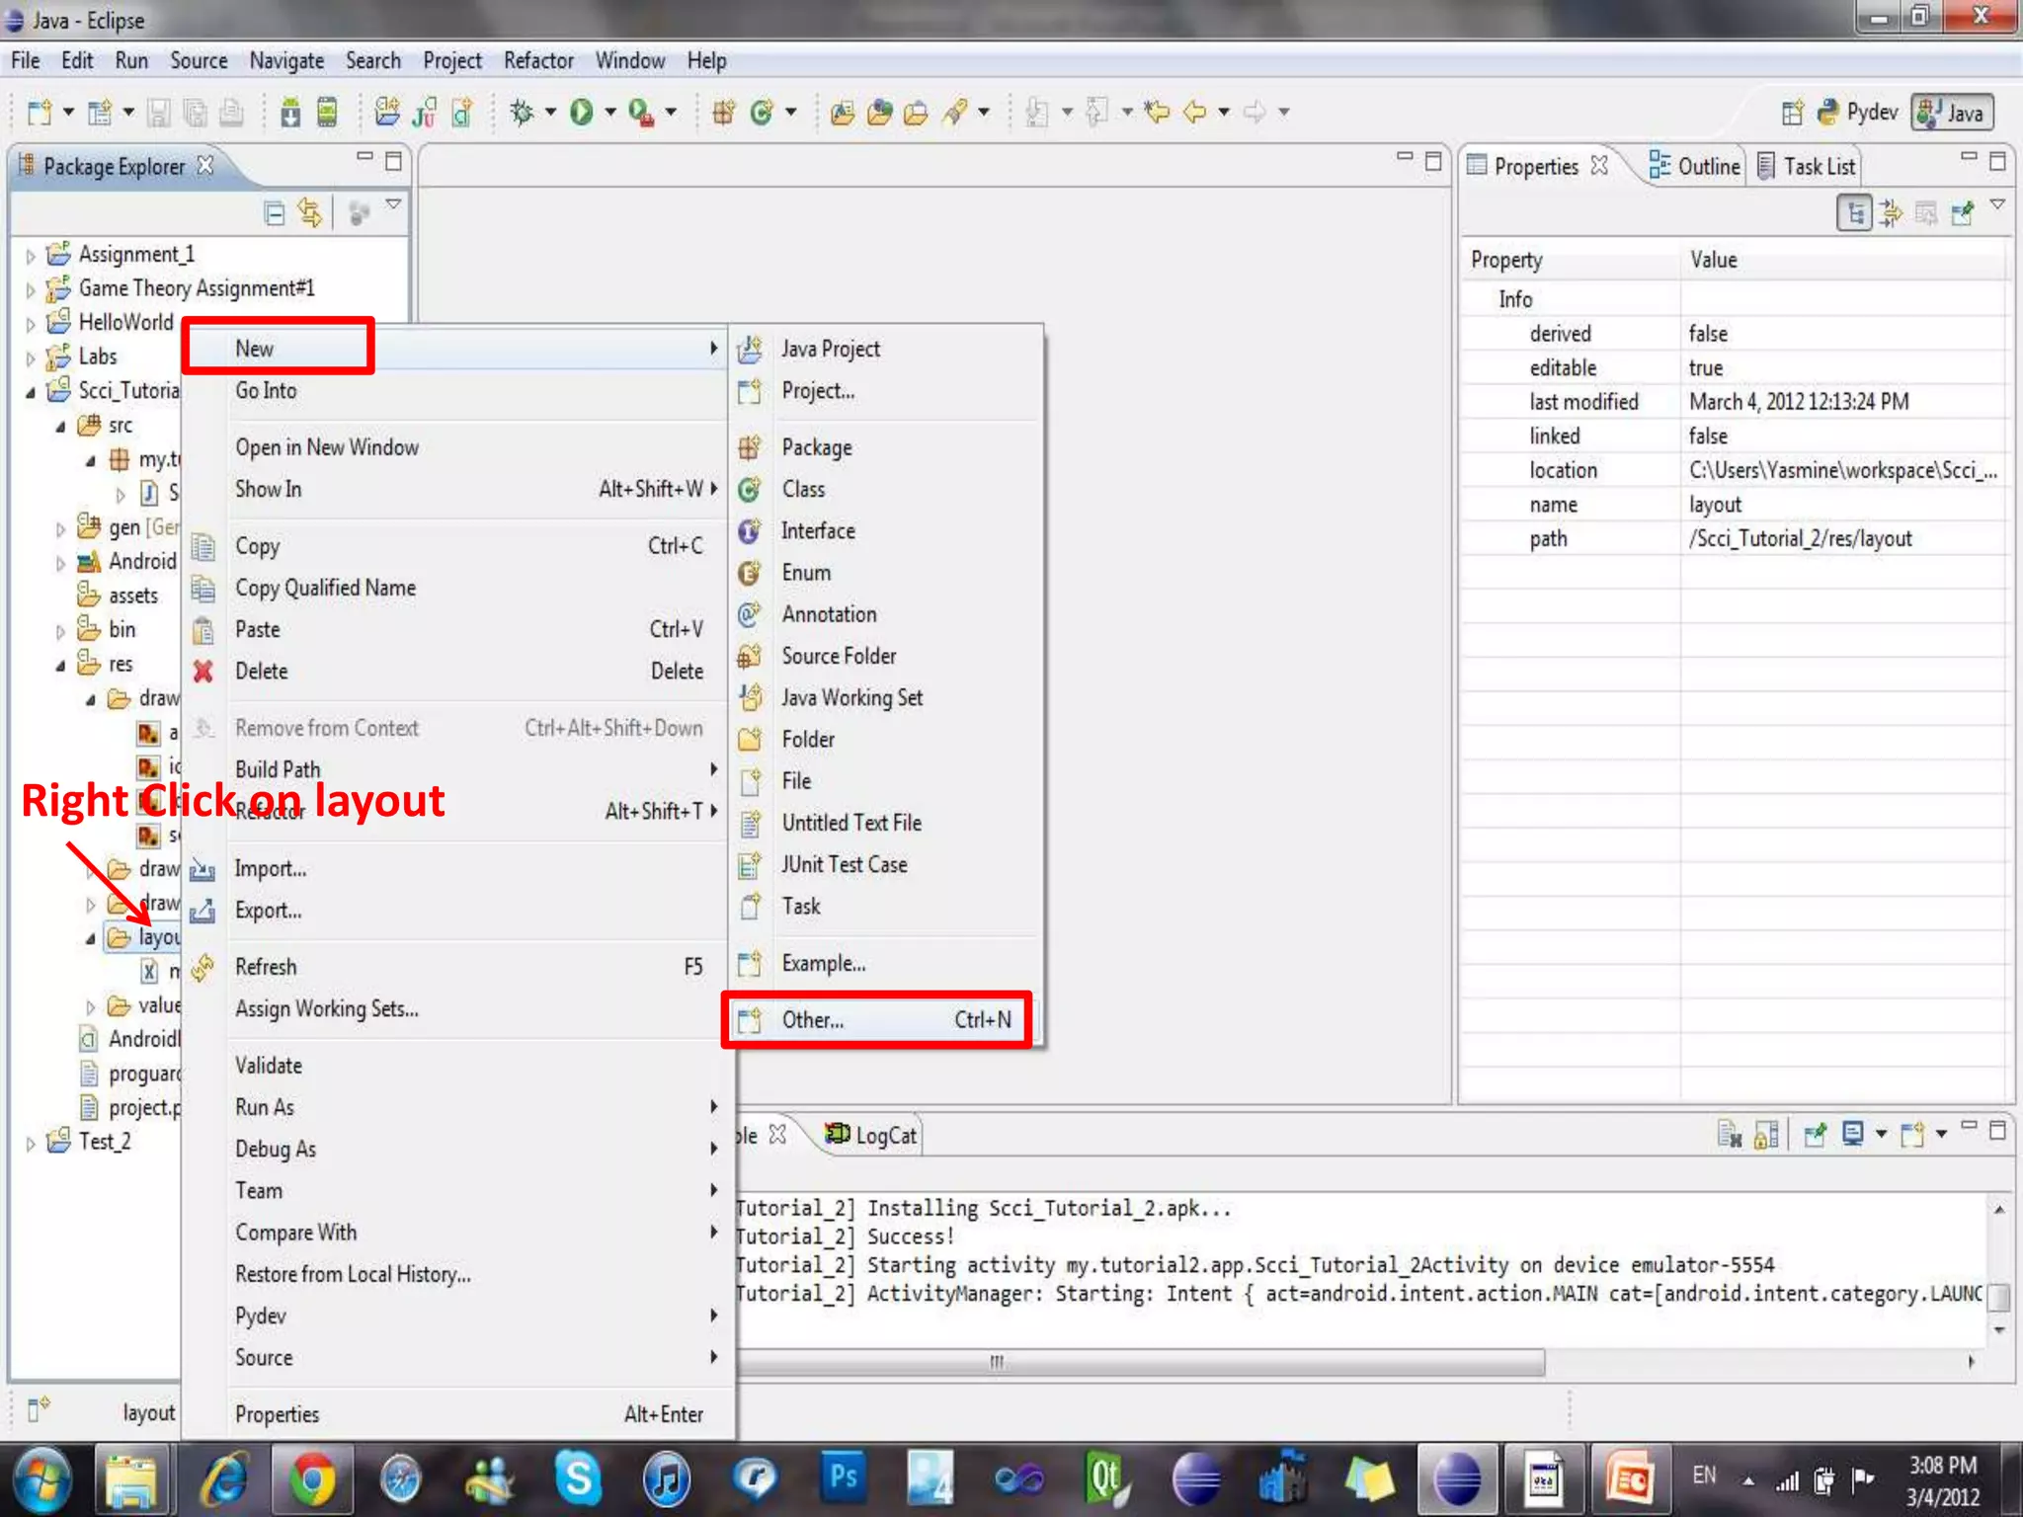The height and width of the screenshot is (1517, 2023).
Task: Click the console horizontal scrollbar
Action: click(x=1141, y=1363)
